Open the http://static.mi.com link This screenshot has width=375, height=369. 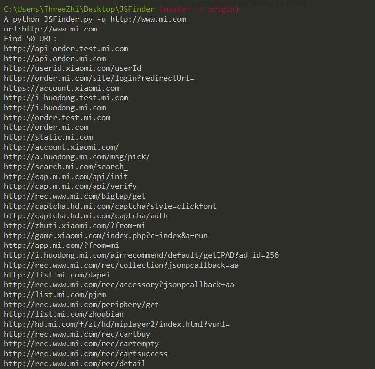coord(48,137)
